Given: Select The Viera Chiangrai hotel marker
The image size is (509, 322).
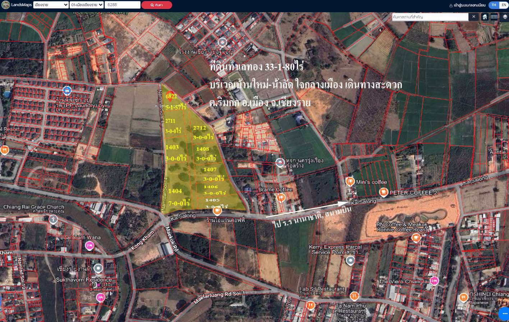Looking at the screenshot, I should pos(434,281).
